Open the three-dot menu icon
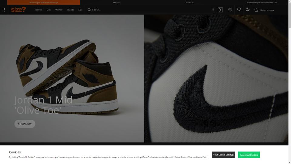 pos(4,10)
